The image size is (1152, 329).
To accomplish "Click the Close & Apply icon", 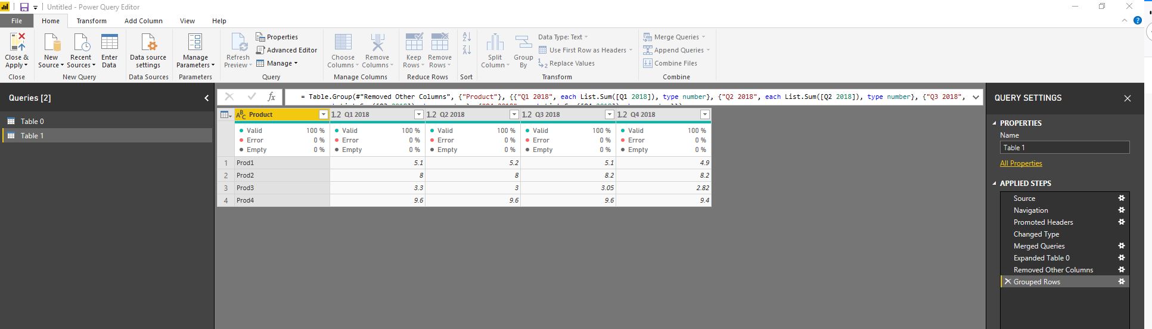I will [x=17, y=42].
